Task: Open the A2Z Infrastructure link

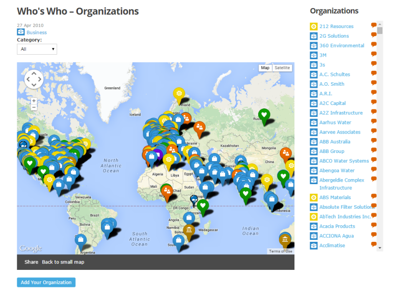Action: coord(341,113)
